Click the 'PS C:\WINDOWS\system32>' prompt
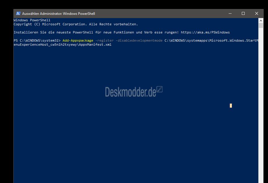This screenshot has width=268, height=183. tap(37, 40)
